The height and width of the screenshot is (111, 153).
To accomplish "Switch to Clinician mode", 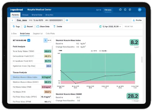I will point(108,10).
